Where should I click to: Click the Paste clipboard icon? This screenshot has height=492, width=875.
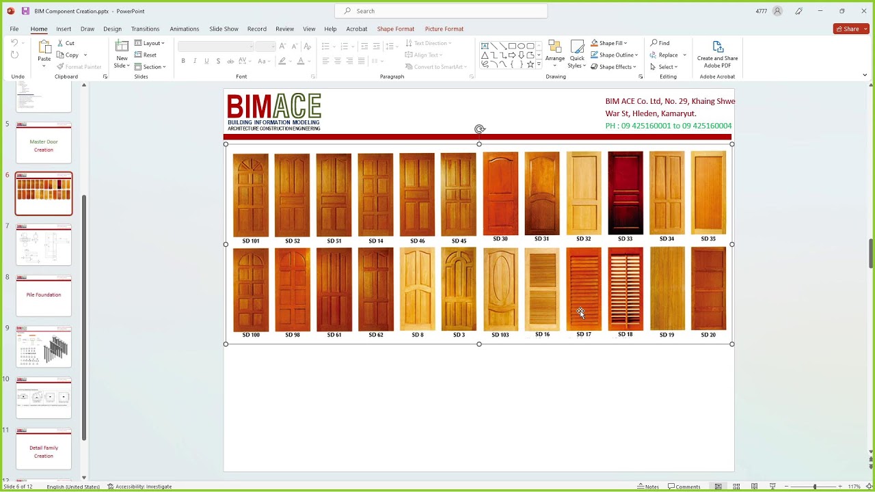click(44, 47)
